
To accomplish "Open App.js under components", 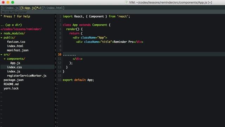I will click(x=15, y=63).
